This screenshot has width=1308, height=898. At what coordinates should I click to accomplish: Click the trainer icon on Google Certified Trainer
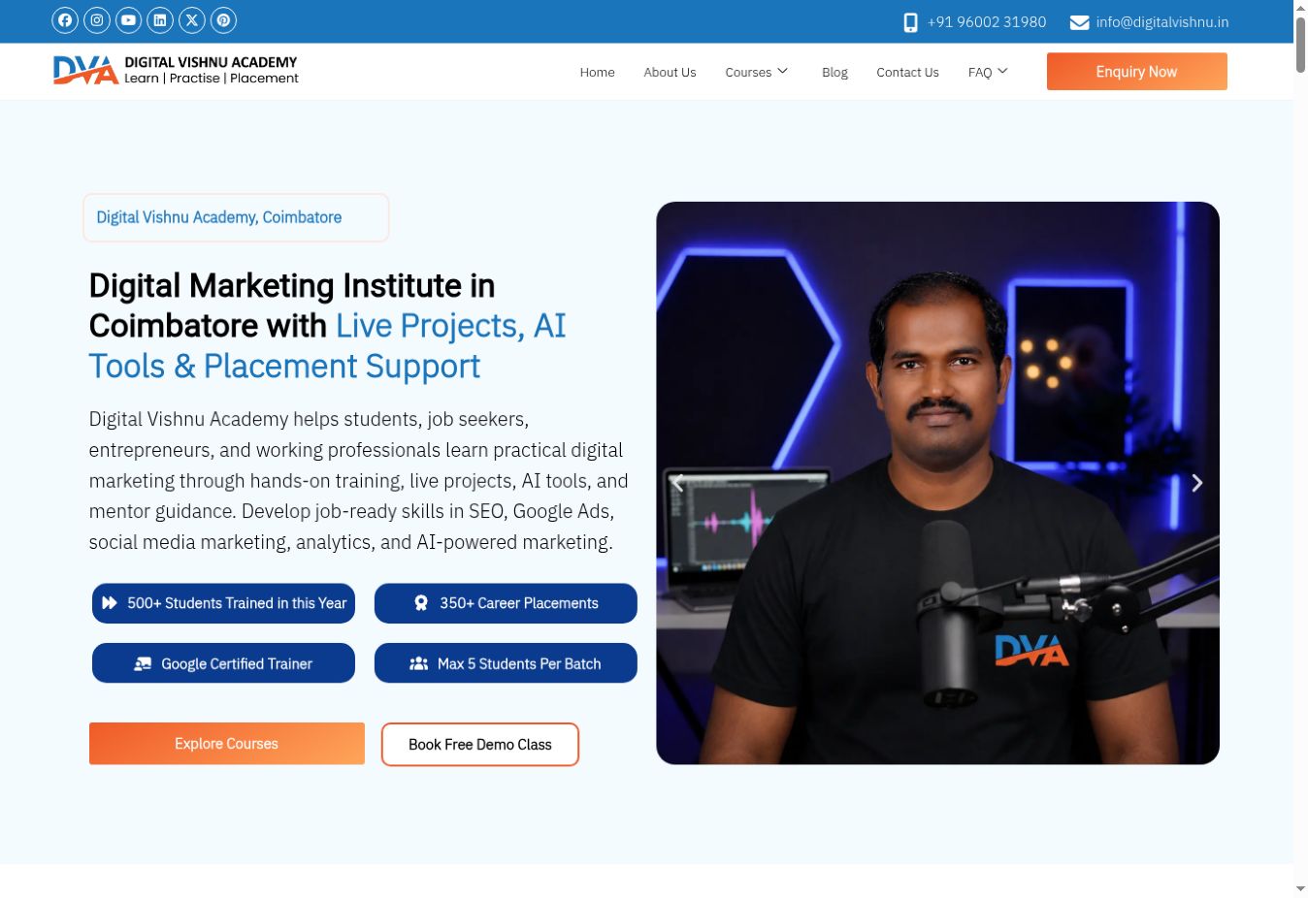click(143, 664)
